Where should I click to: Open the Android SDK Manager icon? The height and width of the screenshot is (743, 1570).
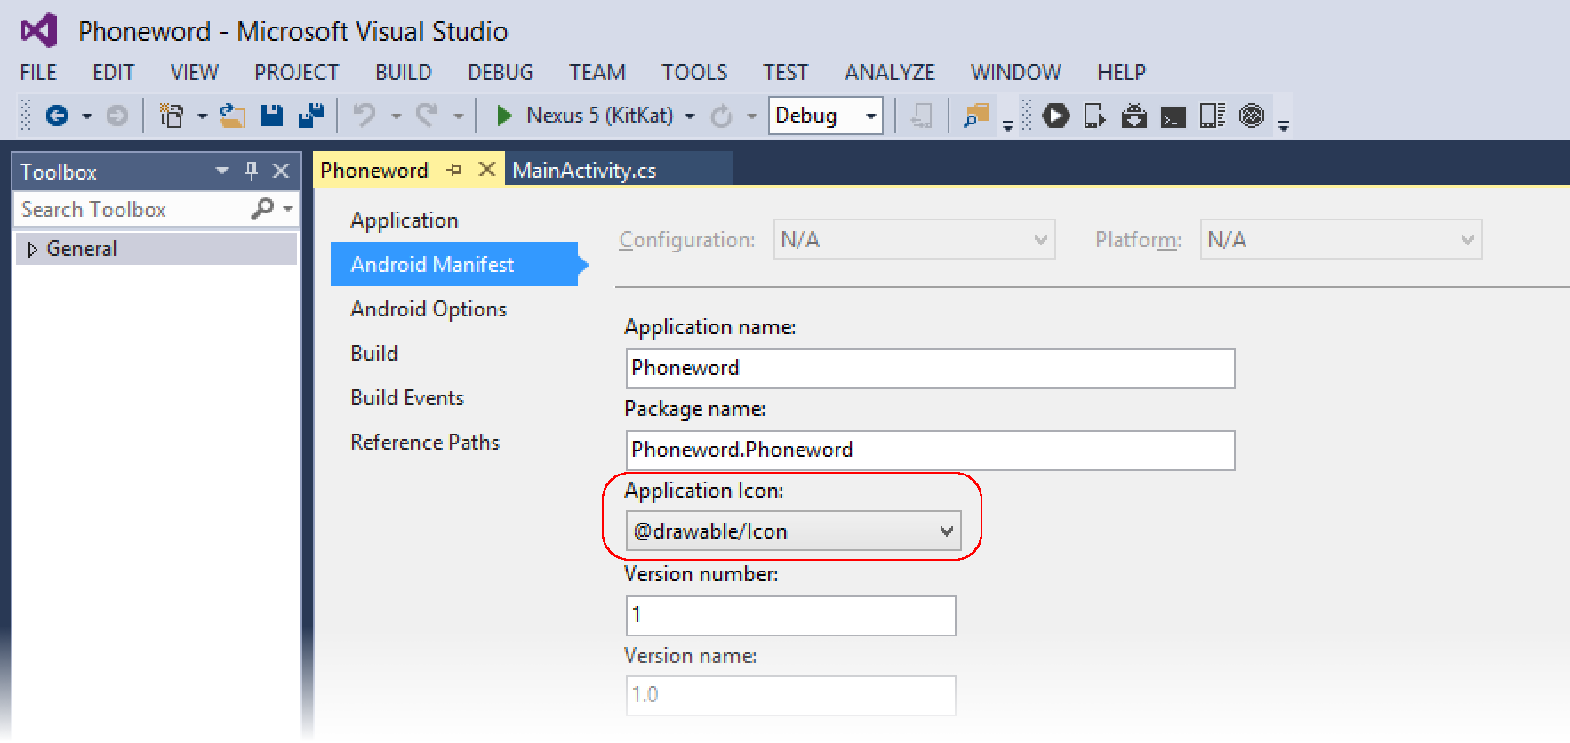pos(1133,116)
